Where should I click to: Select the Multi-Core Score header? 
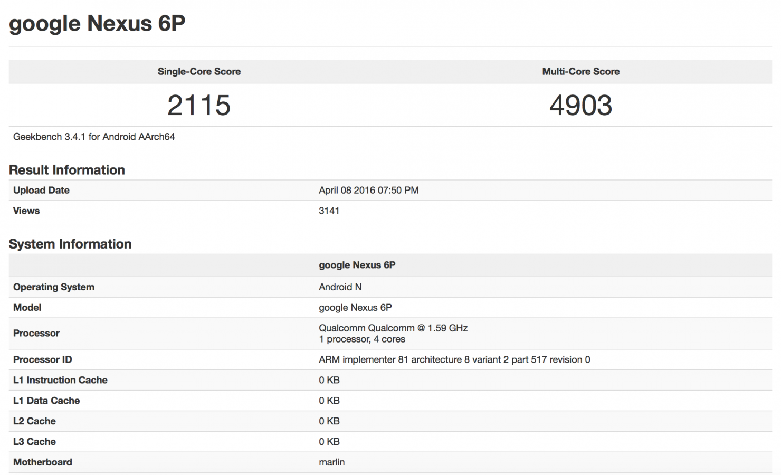[x=580, y=72]
